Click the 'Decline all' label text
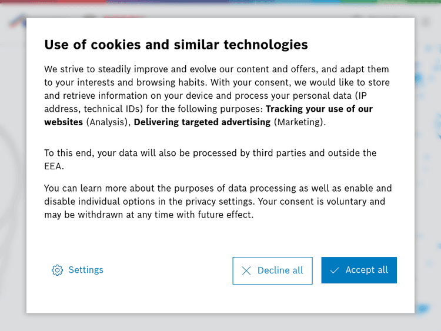 (x=280, y=270)
